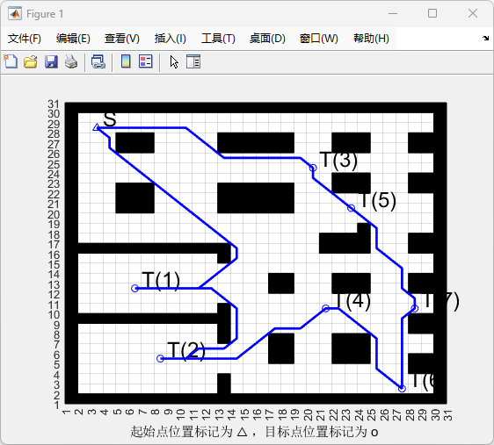Open the 工具(T) menu
The image size is (494, 445).
click(x=218, y=39)
